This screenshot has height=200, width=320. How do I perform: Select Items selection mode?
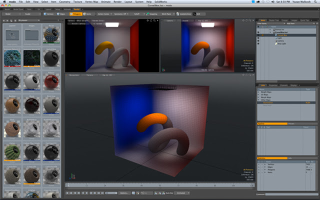point(87,14)
